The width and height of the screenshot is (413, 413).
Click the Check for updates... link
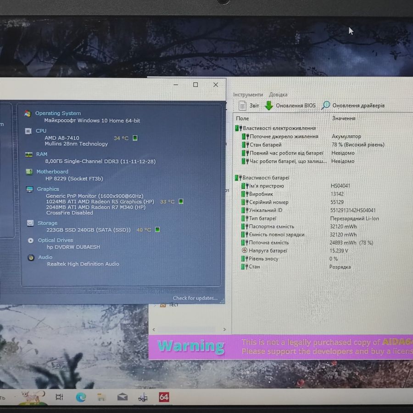[x=195, y=298]
